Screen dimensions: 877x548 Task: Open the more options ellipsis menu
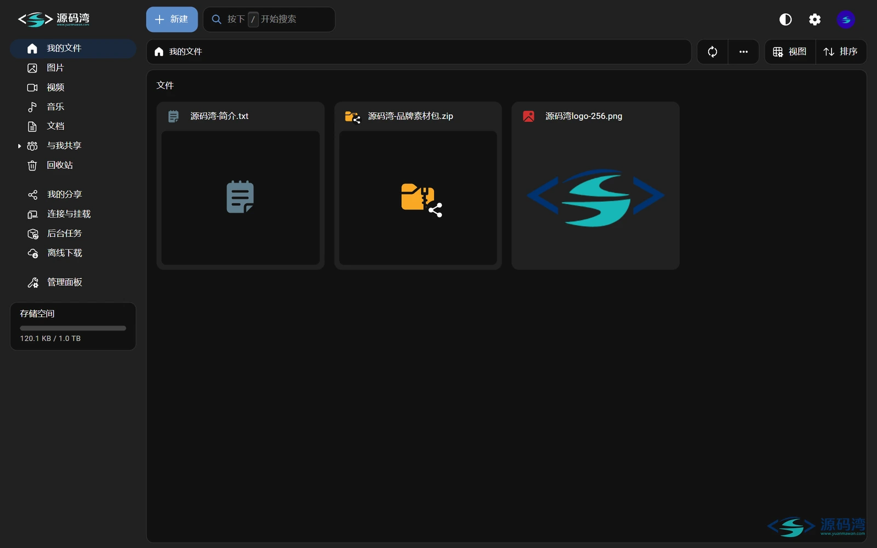(743, 52)
